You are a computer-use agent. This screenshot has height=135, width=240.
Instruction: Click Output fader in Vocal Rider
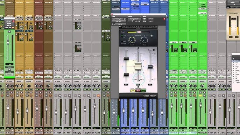(150, 67)
